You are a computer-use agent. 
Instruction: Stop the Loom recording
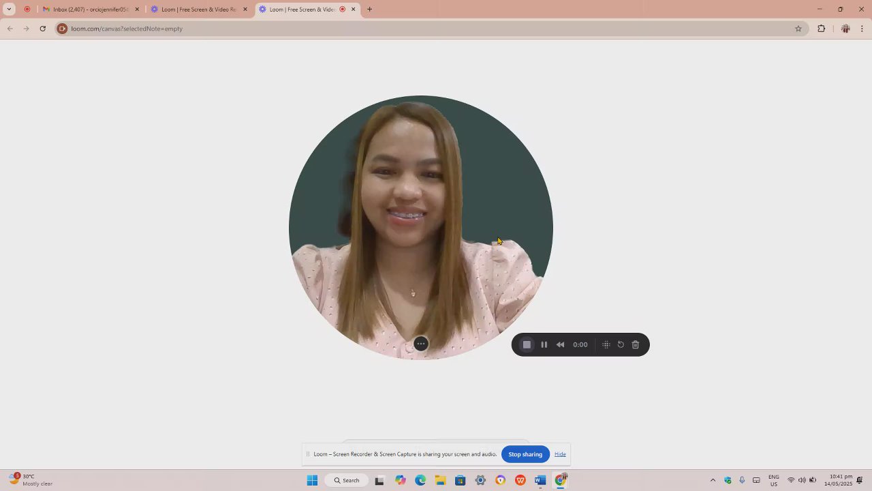[x=527, y=344]
